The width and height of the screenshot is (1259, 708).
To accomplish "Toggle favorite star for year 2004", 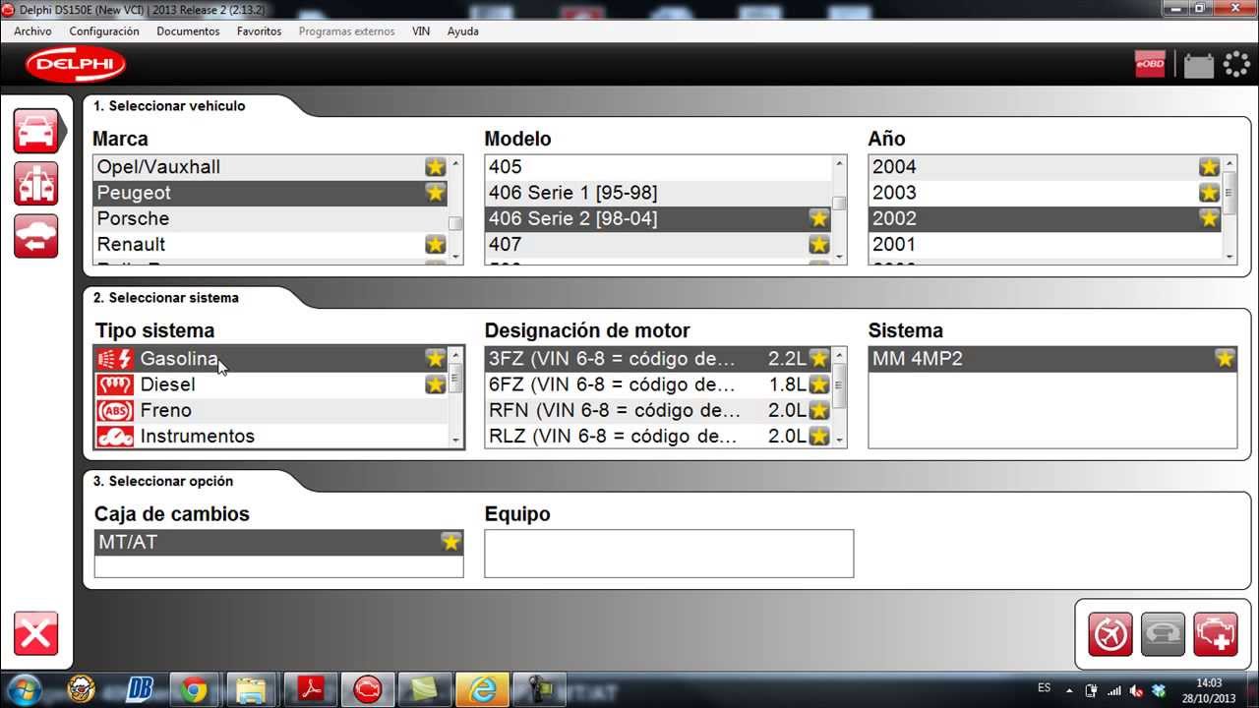I will pyautogui.click(x=1209, y=167).
